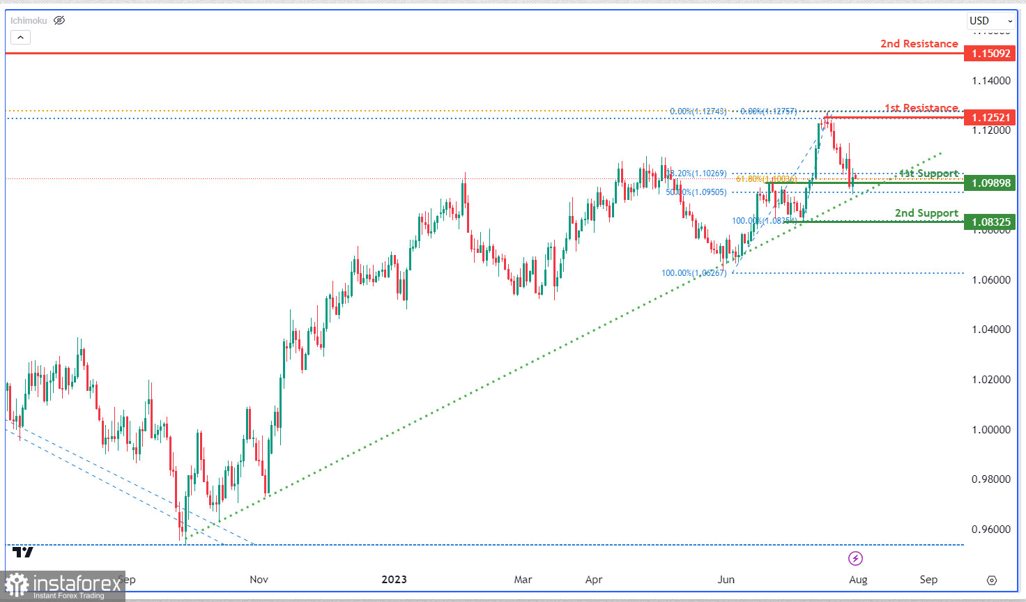Click the Ichimoku indicator name
Screen dimensions: 1026x602
(x=29, y=21)
